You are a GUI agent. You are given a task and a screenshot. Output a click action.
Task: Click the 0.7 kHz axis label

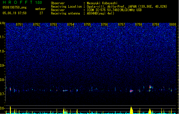(x=3, y=94)
